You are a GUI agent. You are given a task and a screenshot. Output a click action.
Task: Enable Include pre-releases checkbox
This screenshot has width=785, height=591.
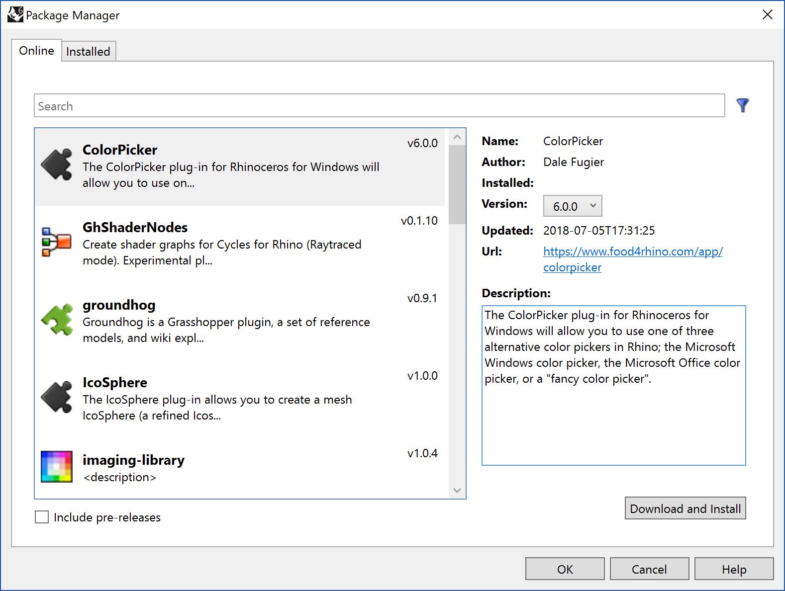(x=42, y=517)
